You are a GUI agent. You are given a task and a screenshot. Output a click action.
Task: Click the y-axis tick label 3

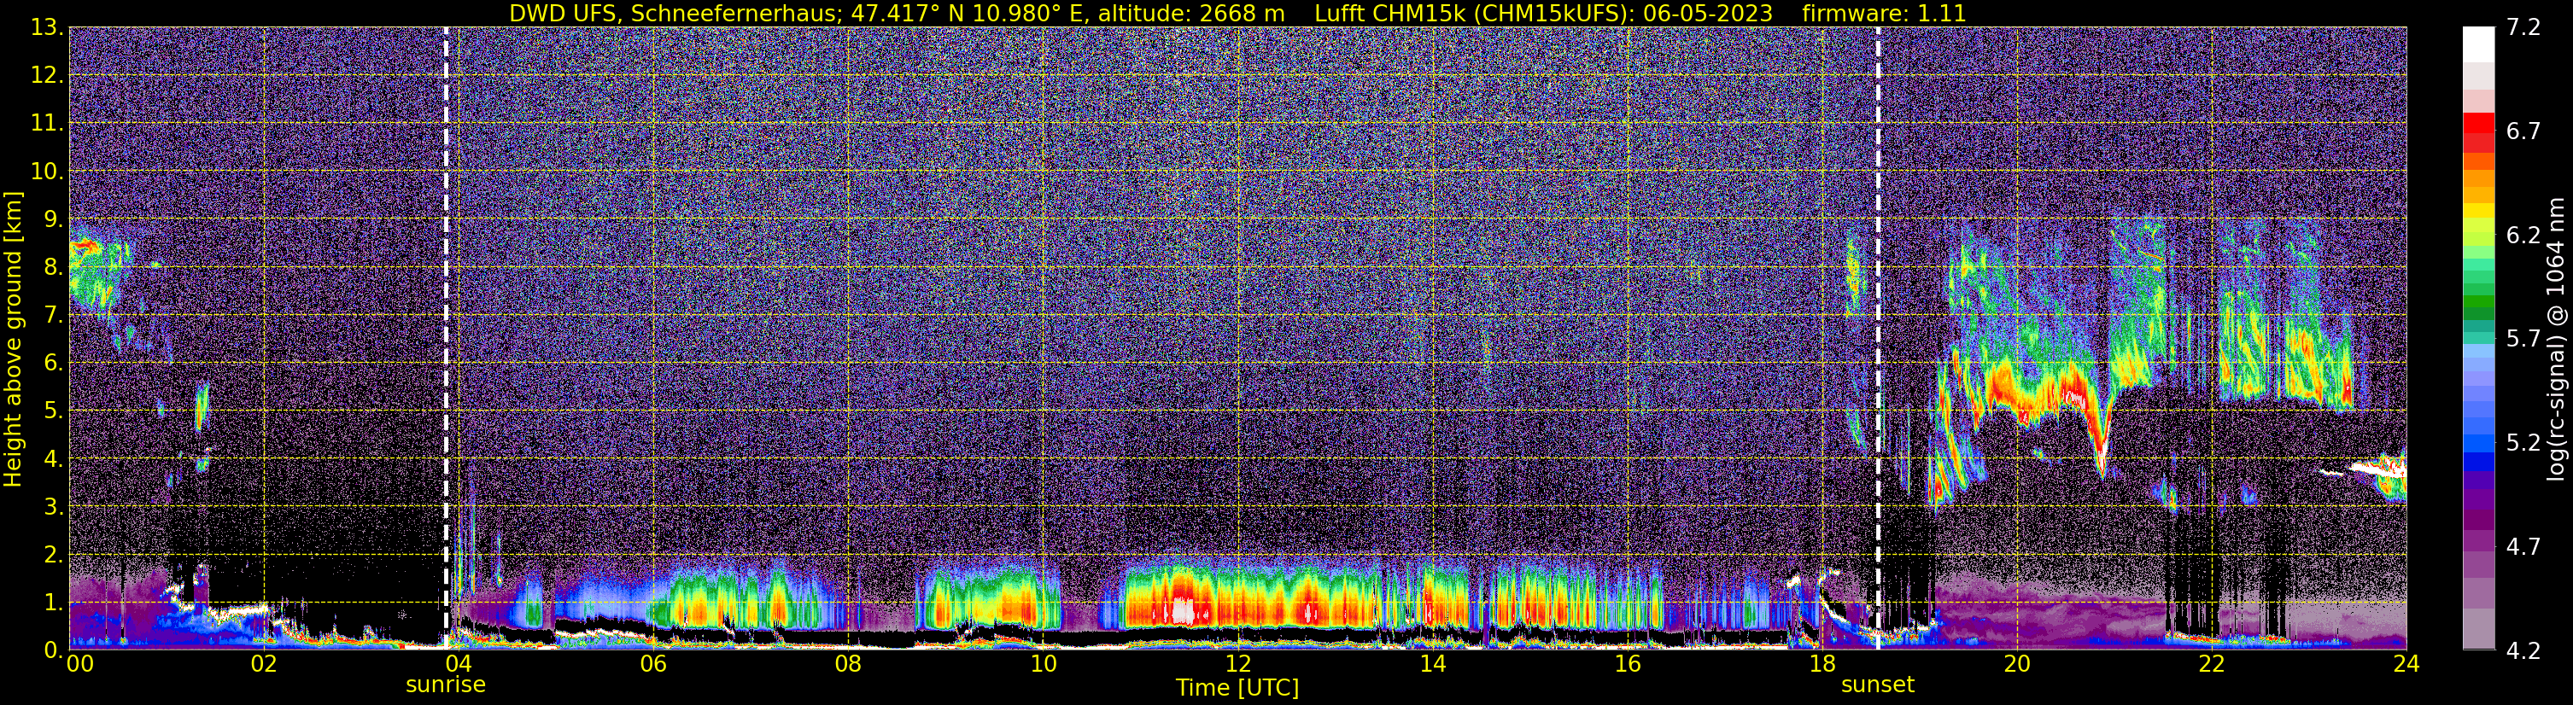pyautogui.click(x=53, y=506)
